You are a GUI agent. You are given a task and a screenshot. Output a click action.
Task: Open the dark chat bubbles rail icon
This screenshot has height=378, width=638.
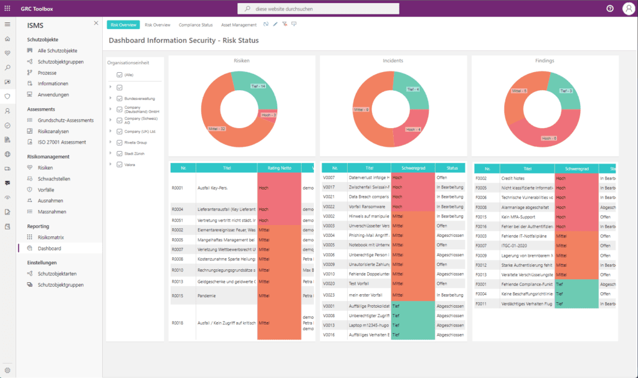[x=7, y=183]
